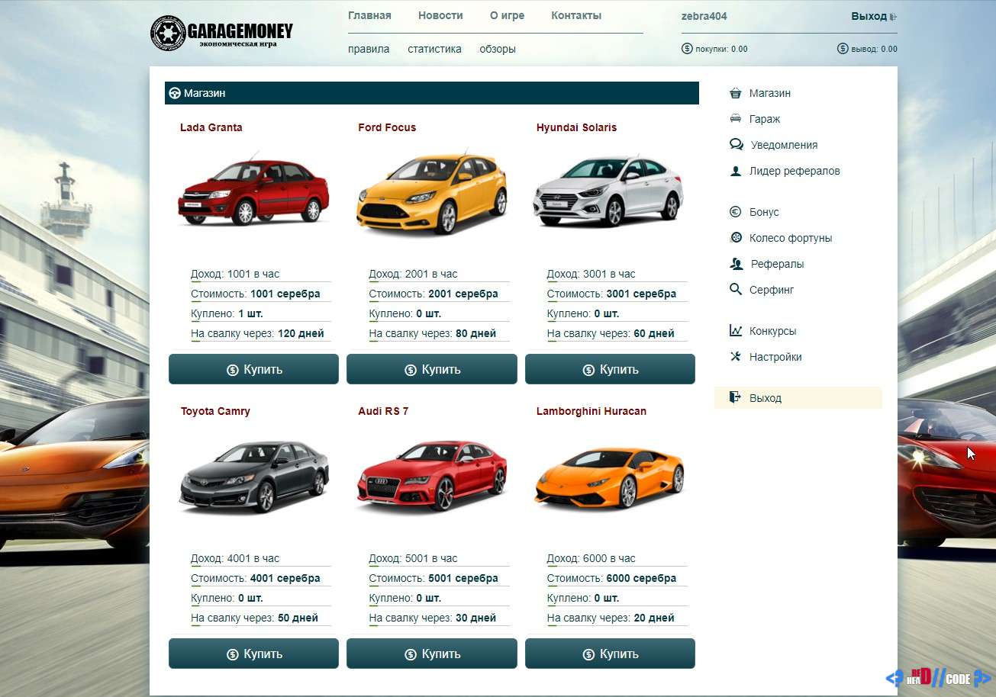Click the text 'Доход: 6000 в час'

(591, 558)
